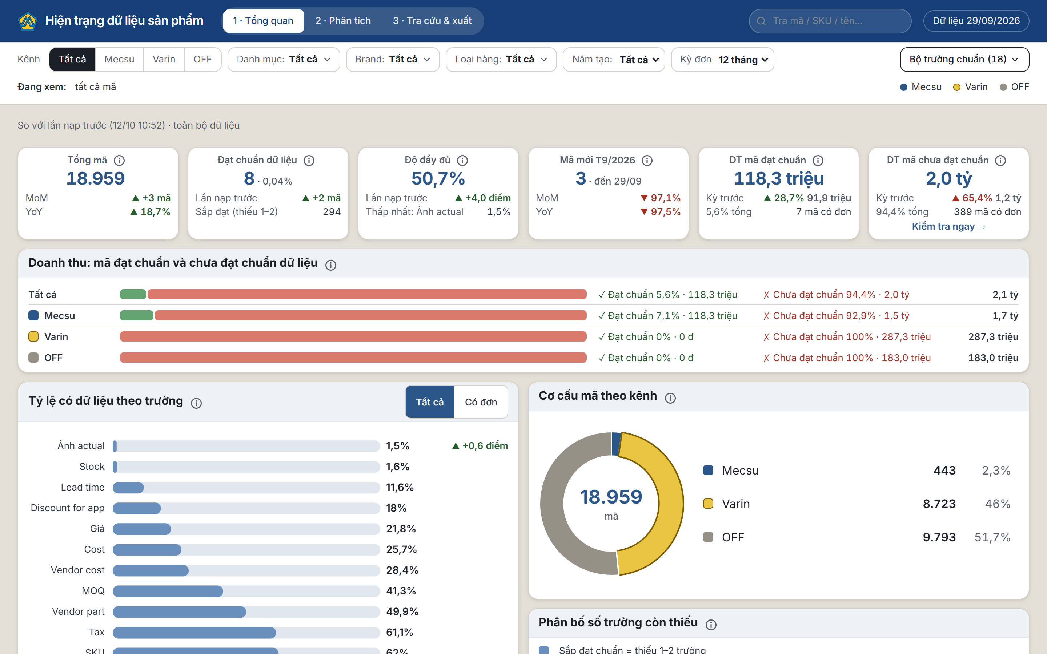Select the OFF channel filter
Screen dimensions: 1047x654
[x=202, y=59]
